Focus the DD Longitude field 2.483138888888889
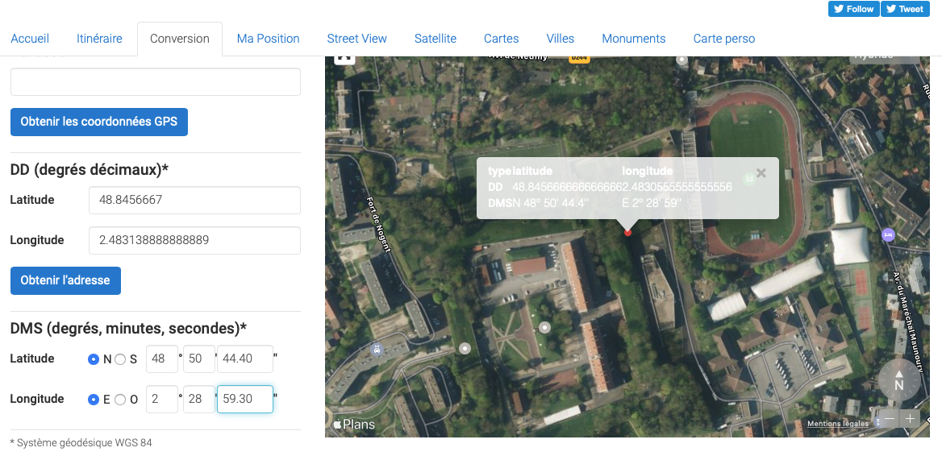This screenshot has width=942, height=456. [194, 241]
